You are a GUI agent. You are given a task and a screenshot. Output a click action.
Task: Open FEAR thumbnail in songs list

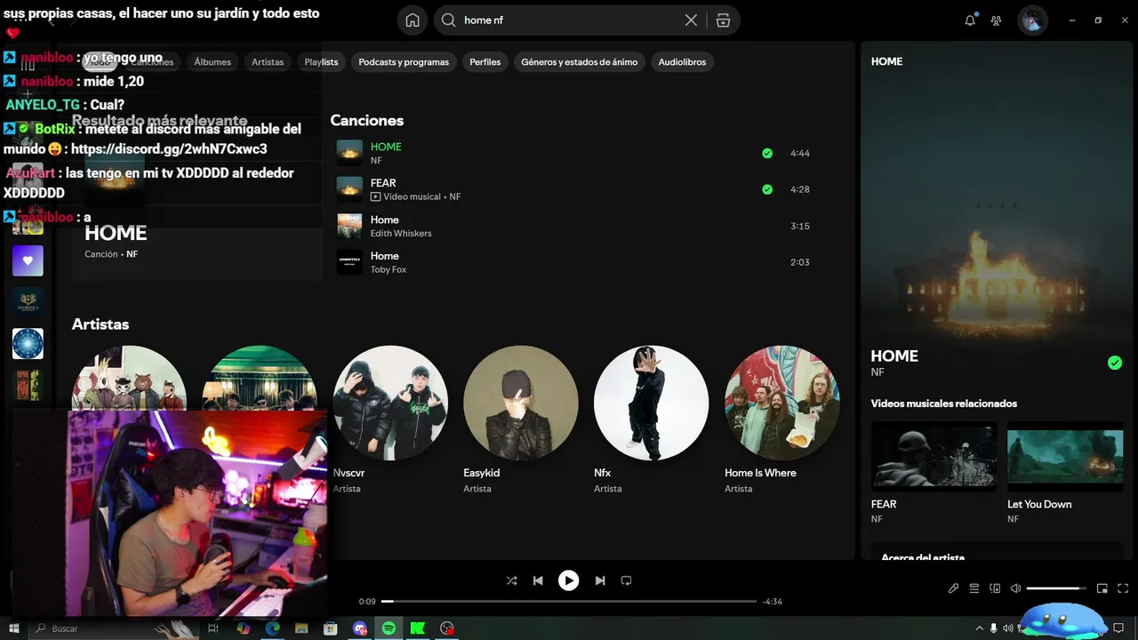click(x=349, y=189)
